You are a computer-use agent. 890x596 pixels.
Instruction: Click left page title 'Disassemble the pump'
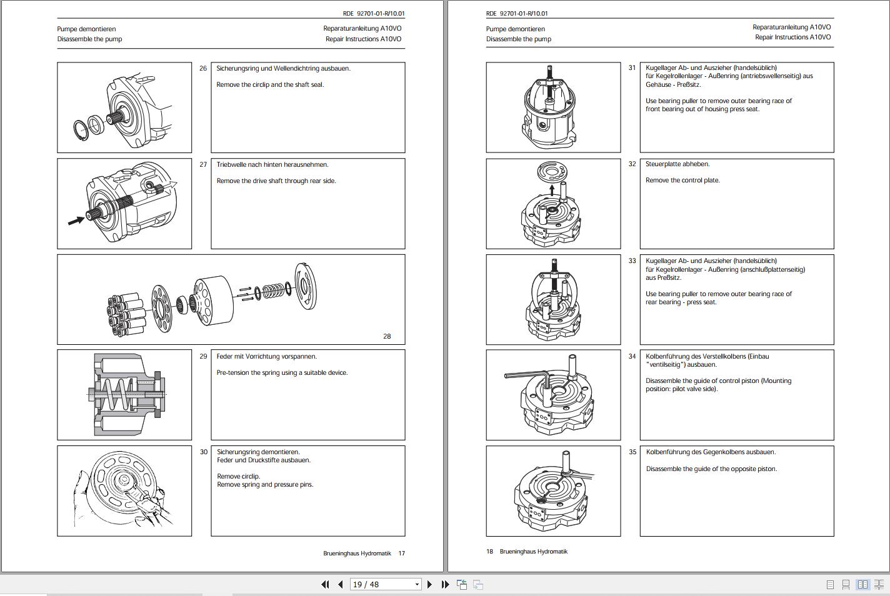click(x=89, y=39)
